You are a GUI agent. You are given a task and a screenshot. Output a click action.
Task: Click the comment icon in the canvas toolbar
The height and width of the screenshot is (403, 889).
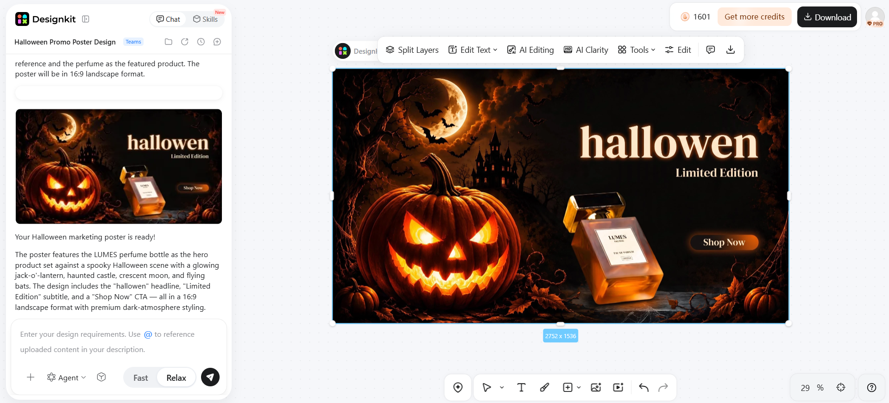pos(711,50)
